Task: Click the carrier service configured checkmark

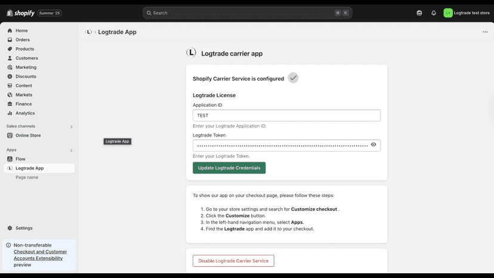Action: coord(293,78)
